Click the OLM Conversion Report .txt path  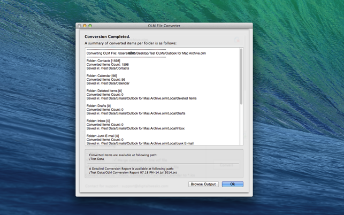click(133, 172)
